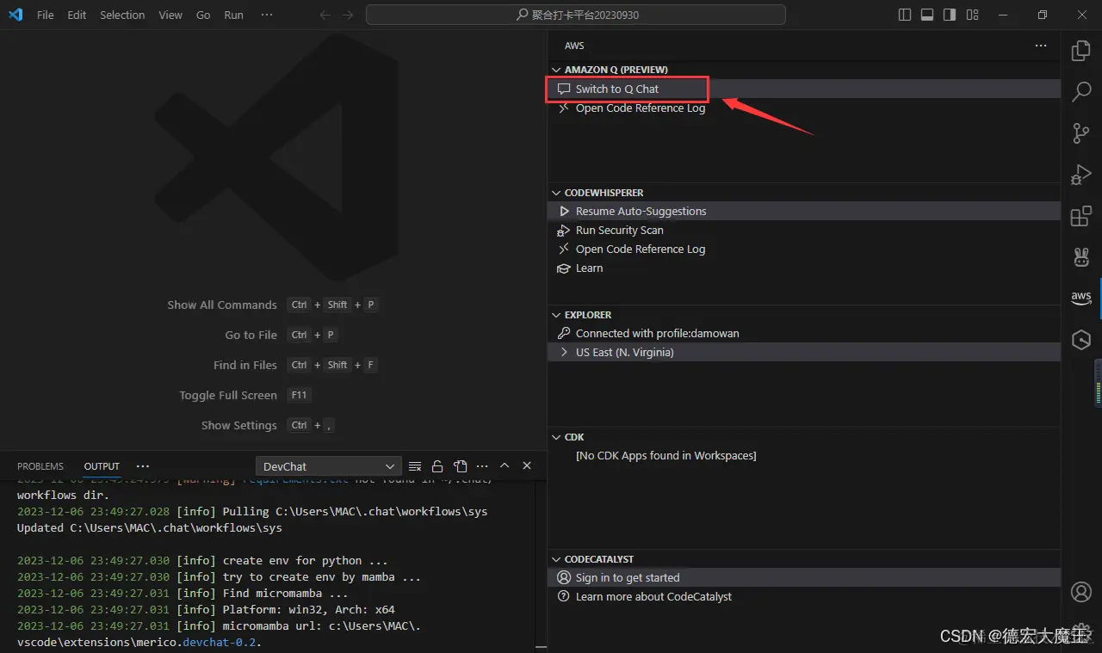Open Source Control view
1102x653 pixels.
point(1081,132)
